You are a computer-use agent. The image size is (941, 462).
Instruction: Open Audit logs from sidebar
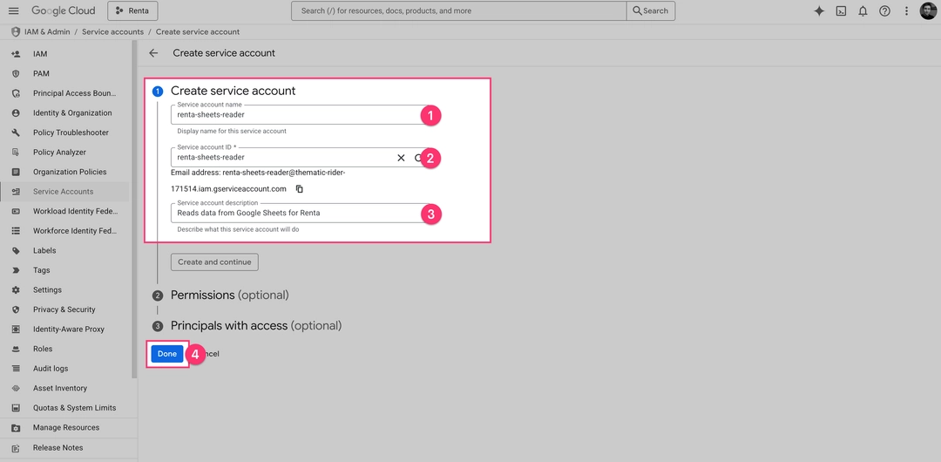[51, 369]
